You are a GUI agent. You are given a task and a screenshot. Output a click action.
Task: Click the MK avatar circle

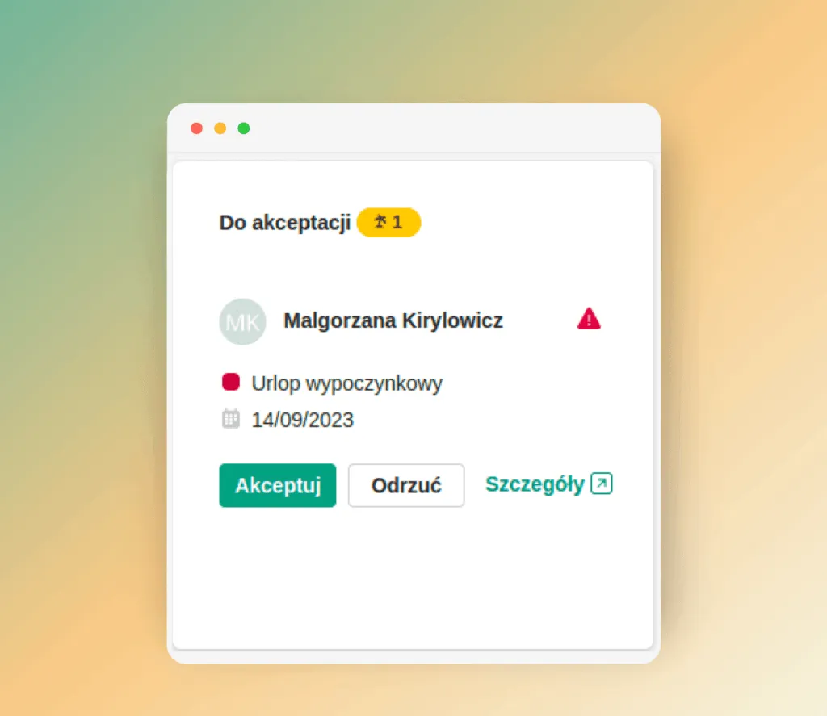[x=242, y=321]
